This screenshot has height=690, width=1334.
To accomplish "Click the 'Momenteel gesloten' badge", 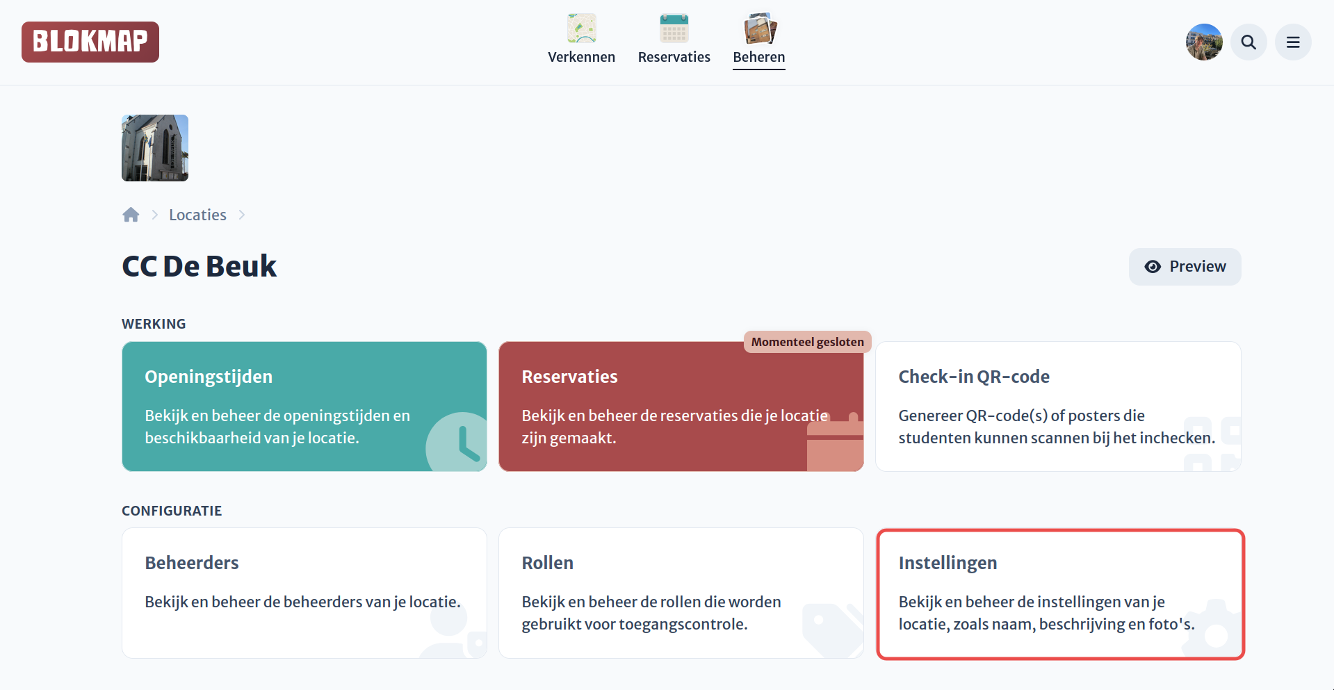I will click(807, 342).
